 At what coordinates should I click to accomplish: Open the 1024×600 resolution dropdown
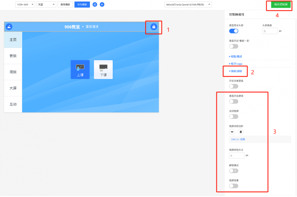point(25,4)
